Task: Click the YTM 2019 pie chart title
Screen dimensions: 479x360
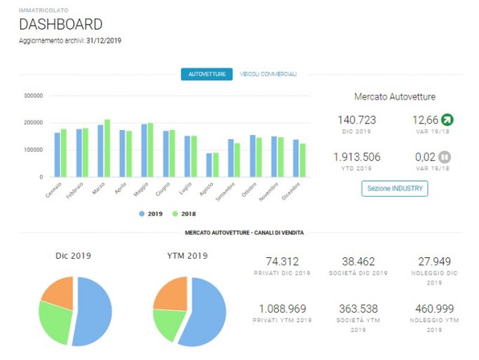Action: pos(188,256)
